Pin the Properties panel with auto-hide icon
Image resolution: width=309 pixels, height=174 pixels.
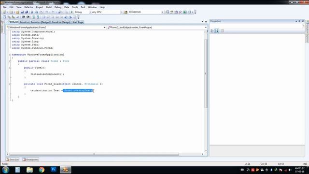click(x=299, y=21)
